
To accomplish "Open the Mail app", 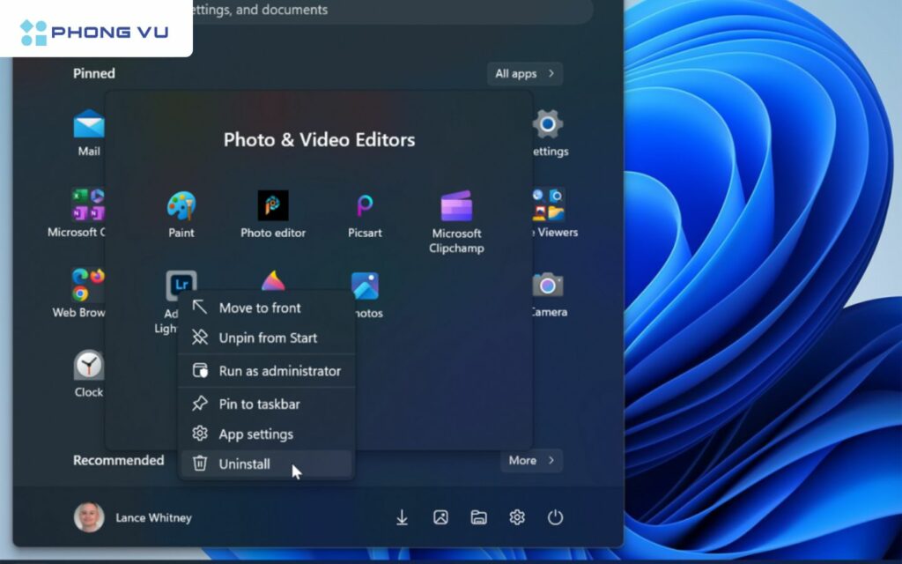I will (x=88, y=125).
